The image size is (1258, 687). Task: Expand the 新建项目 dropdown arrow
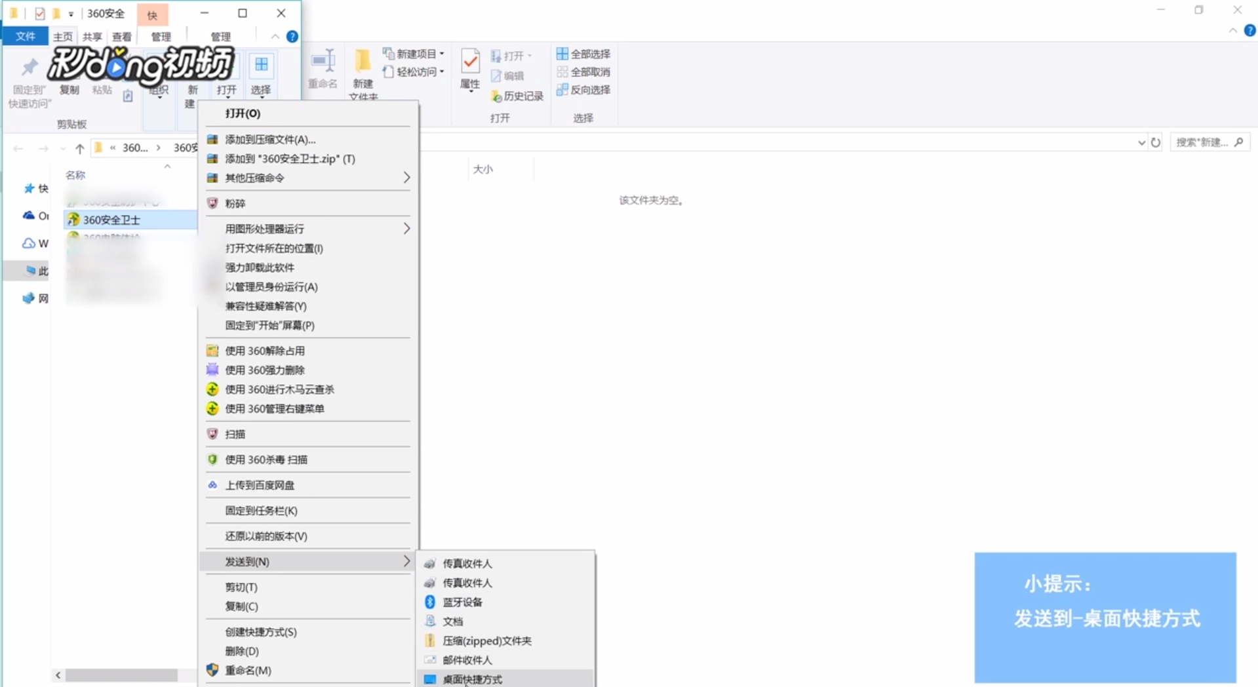coord(440,54)
